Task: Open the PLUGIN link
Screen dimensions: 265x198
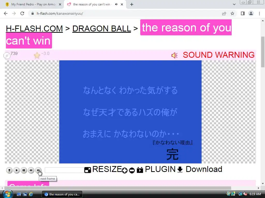Action: [160, 169]
